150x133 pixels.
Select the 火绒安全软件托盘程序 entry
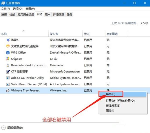[25, 46]
